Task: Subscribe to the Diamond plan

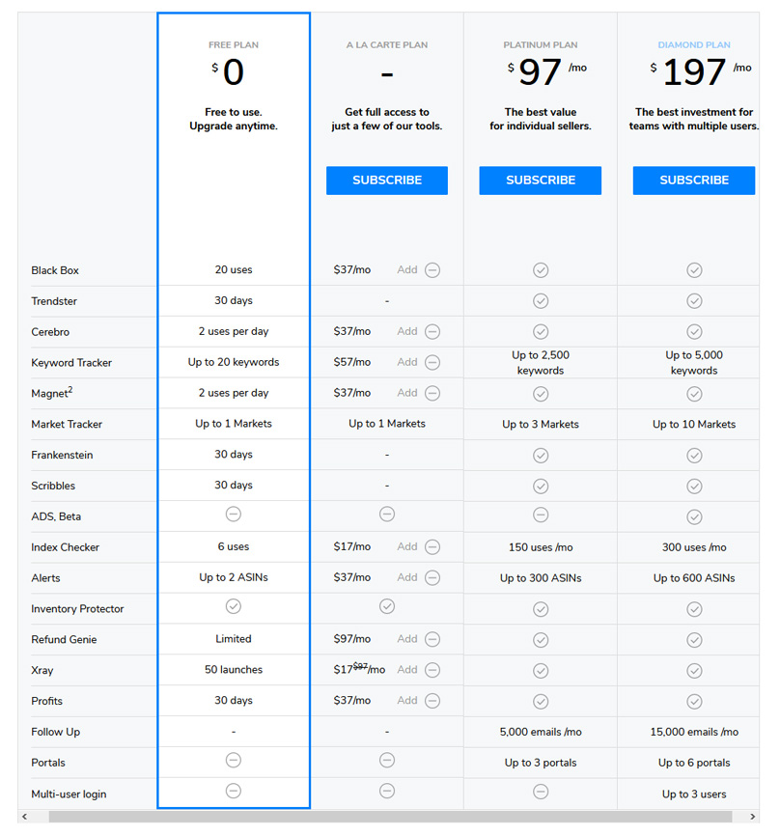Action: coord(694,181)
